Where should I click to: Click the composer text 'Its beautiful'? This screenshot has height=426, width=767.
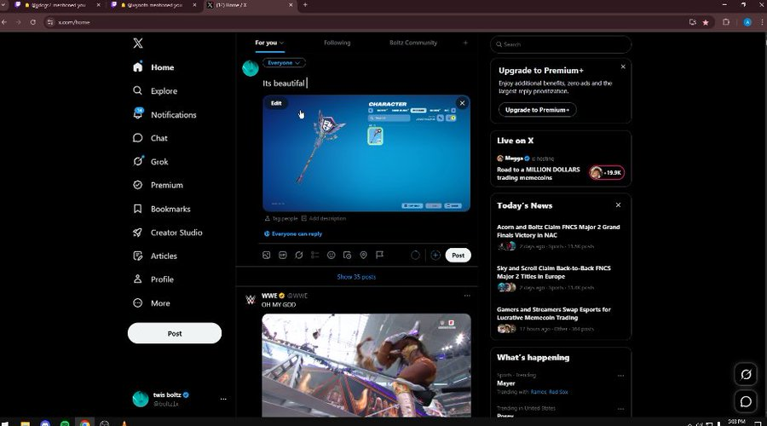[284, 83]
